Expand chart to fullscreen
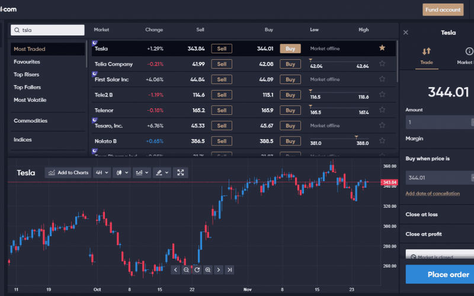This screenshot has height=296, width=474. [x=181, y=173]
